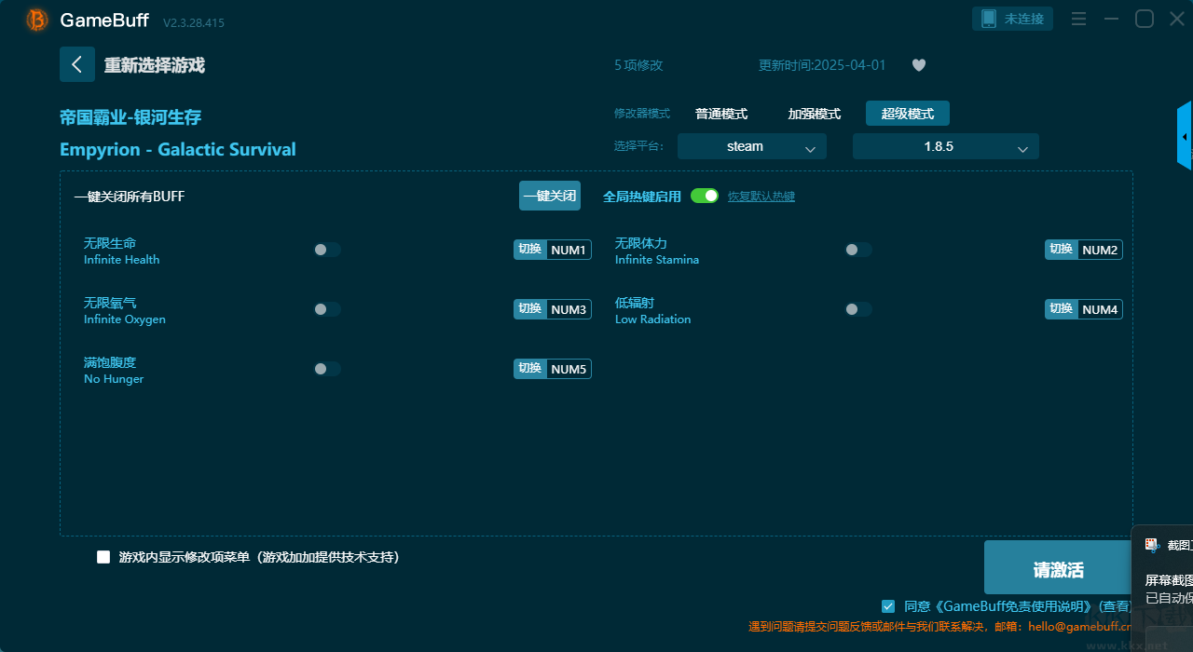Click the 请激活 activate button
1193x652 pixels.
1059,567
